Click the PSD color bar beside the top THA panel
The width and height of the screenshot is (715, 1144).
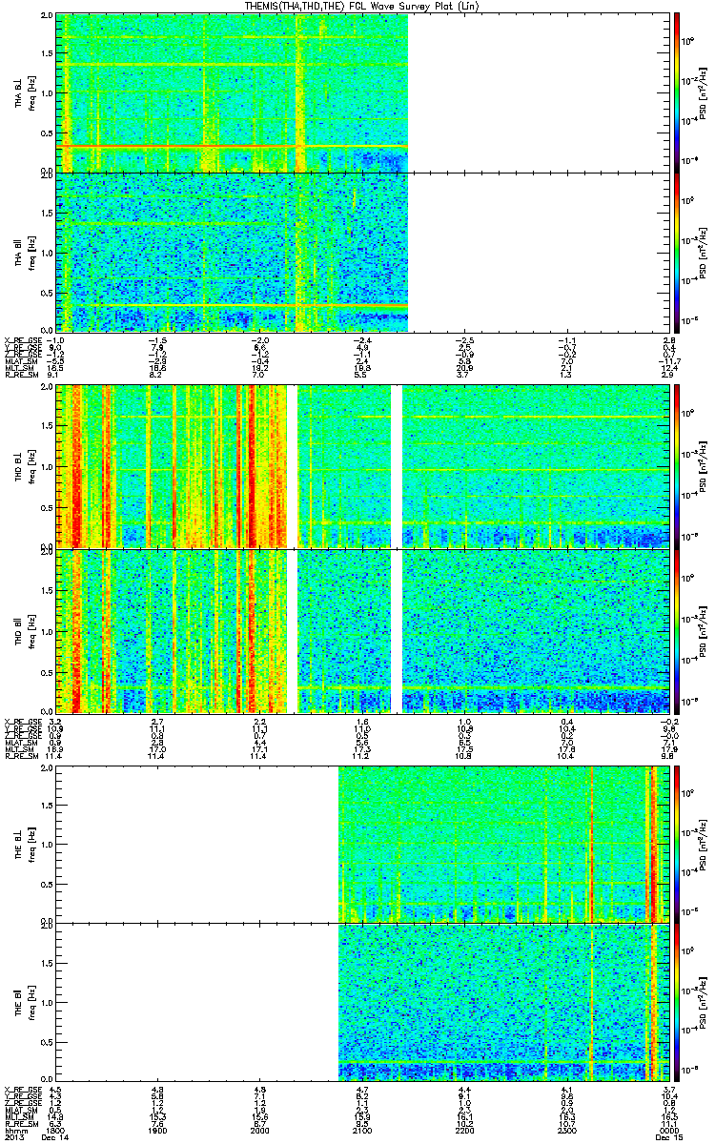point(677,92)
